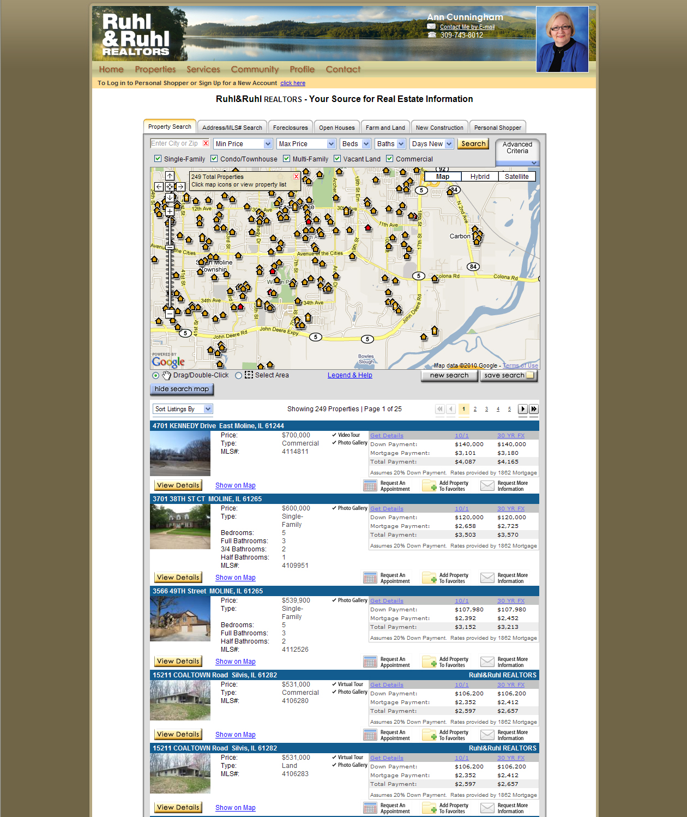Select the Drag/Double-Click radio button

click(156, 376)
